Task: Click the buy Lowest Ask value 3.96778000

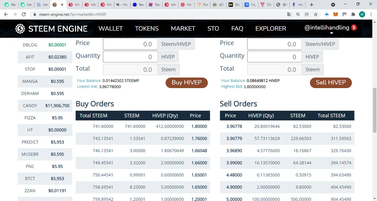Action: pyautogui.click(x=110, y=87)
